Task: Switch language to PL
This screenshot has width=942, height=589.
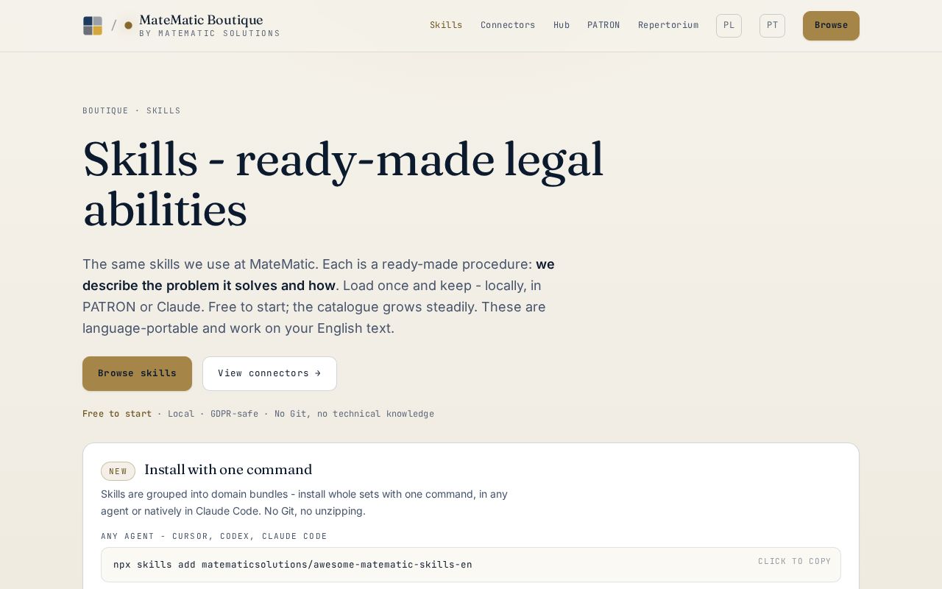Action: 729,26
